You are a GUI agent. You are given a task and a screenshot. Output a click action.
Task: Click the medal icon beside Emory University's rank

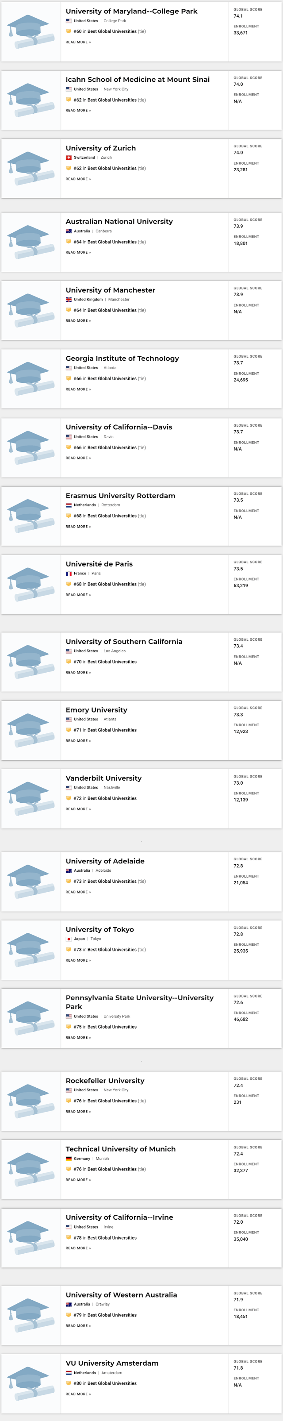[x=69, y=729]
